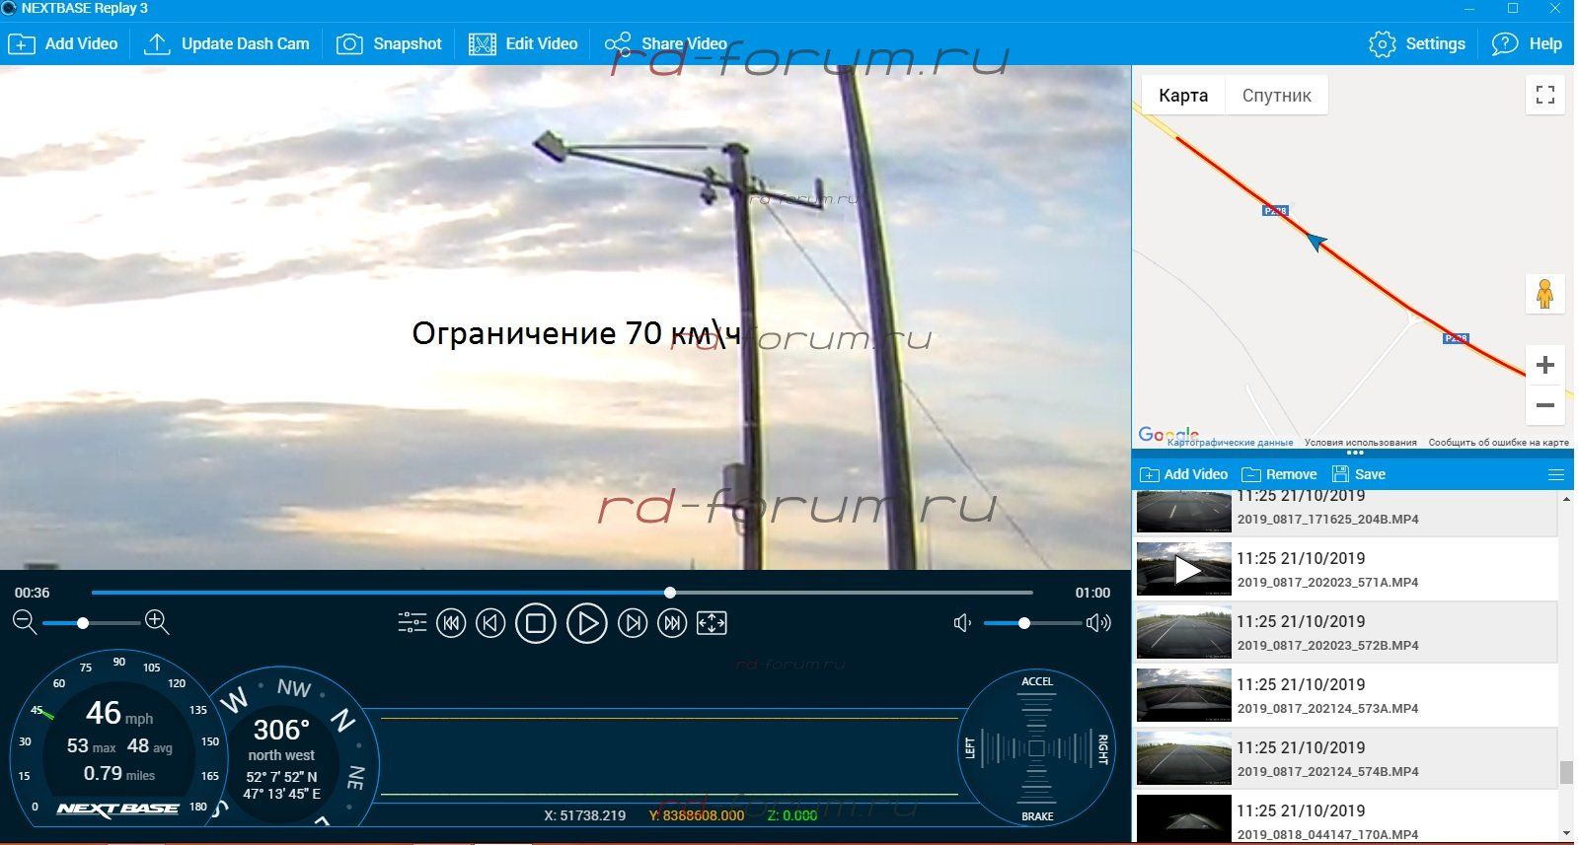Skip to the next video file
The image size is (1578, 845).
pyautogui.click(x=672, y=623)
